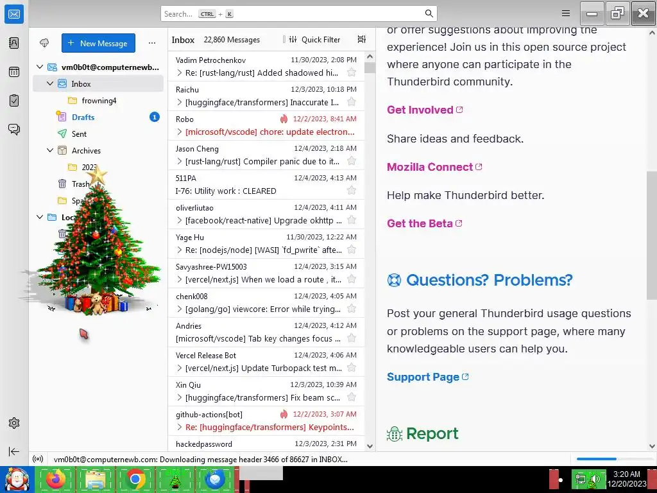The height and width of the screenshot is (493, 657).
Task: Open Thunderbird Settings gear
Action: (14, 423)
